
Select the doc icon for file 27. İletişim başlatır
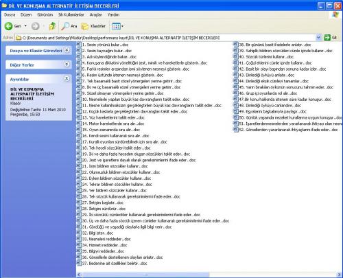(79, 202)
